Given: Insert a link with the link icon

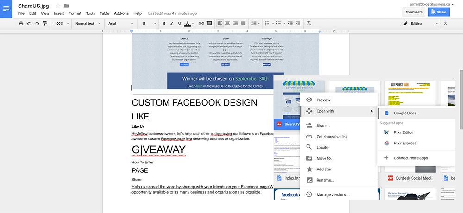Looking at the screenshot, I should coord(201,23).
